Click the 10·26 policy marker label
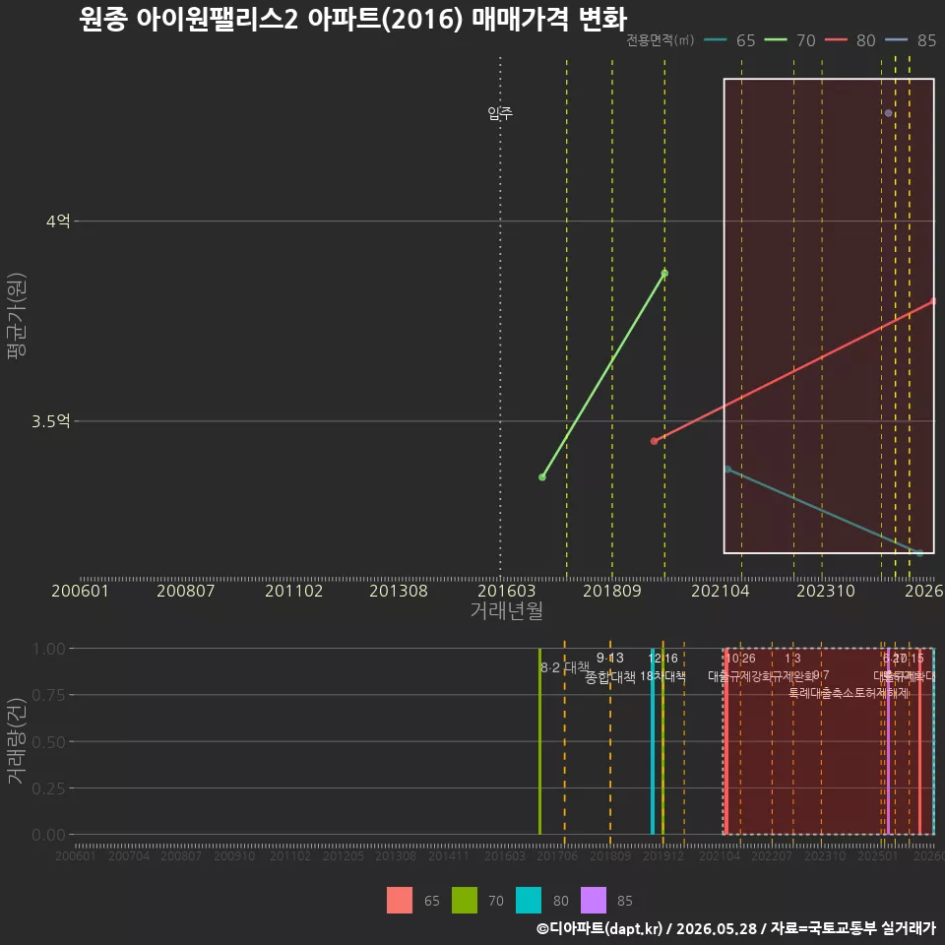This screenshot has width=945, height=945. coord(740,659)
